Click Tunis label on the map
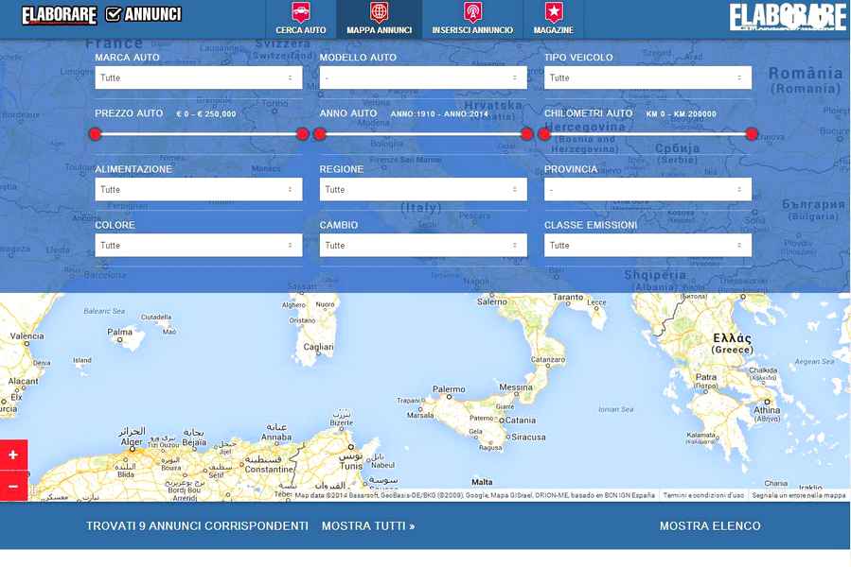Image resolution: width=851 pixels, height=567 pixels. point(350,466)
